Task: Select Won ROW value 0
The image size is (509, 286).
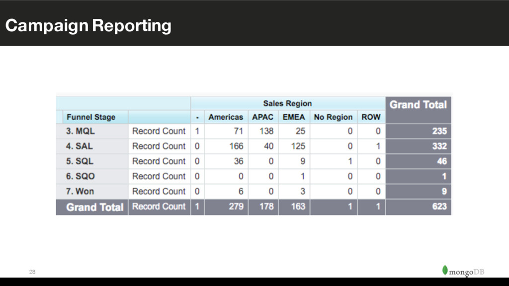Action: (378, 191)
